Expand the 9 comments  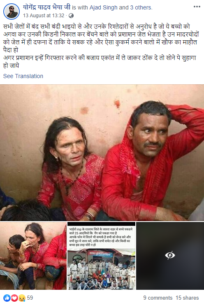(x=158, y=298)
